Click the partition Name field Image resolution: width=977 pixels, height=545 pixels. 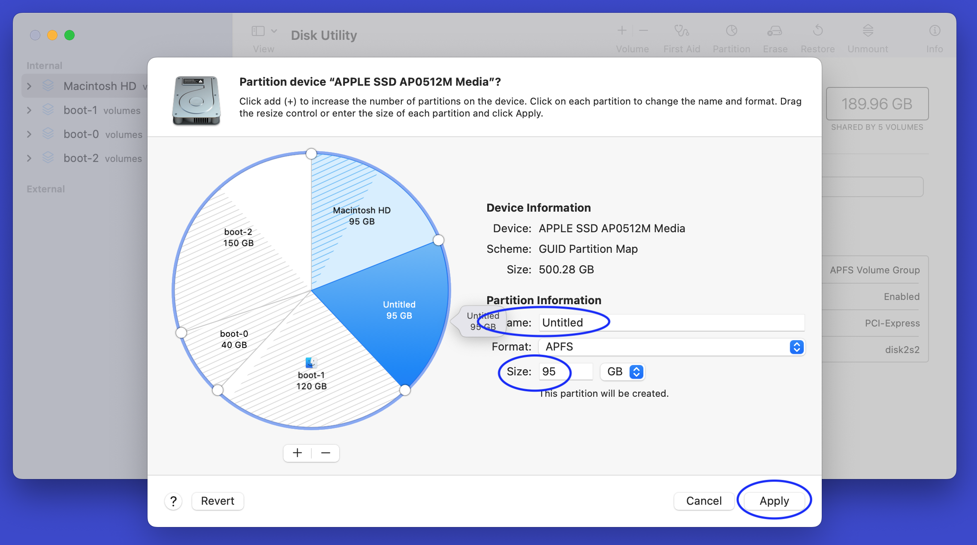click(x=671, y=323)
